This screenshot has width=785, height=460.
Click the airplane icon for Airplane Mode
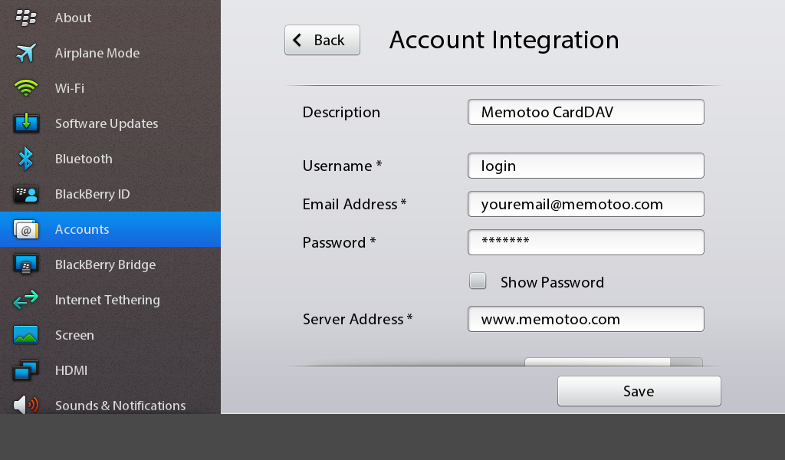click(25, 53)
